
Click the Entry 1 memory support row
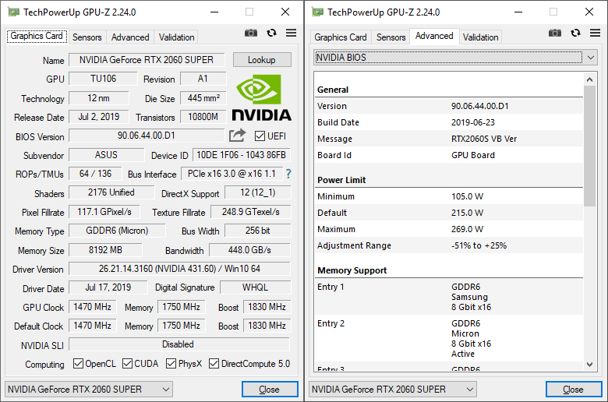[449, 297]
